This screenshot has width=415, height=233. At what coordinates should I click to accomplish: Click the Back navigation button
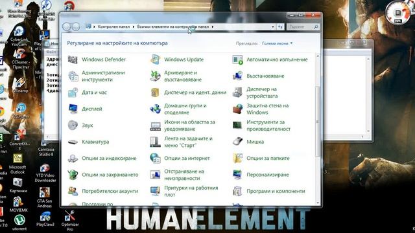[67, 27]
